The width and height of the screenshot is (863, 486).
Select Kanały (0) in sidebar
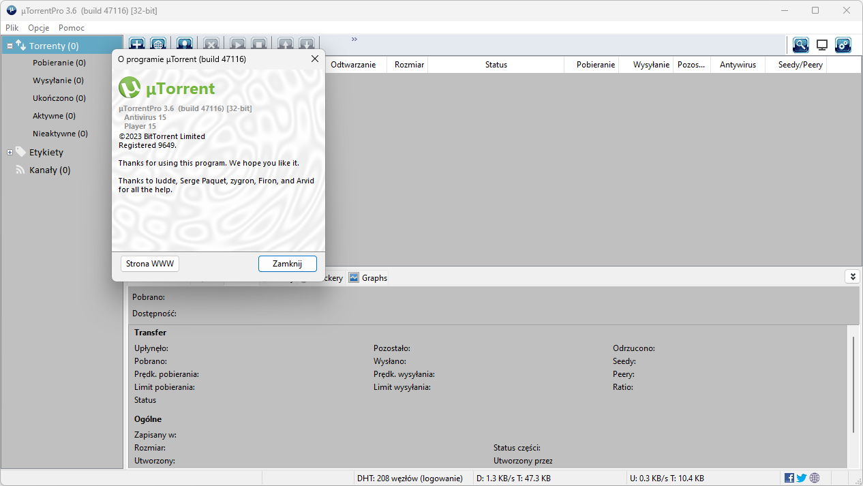pos(50,170)
